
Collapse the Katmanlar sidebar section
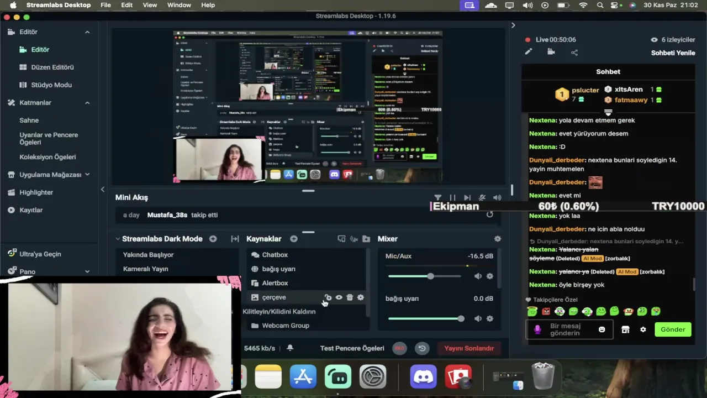tap(87, 103)
